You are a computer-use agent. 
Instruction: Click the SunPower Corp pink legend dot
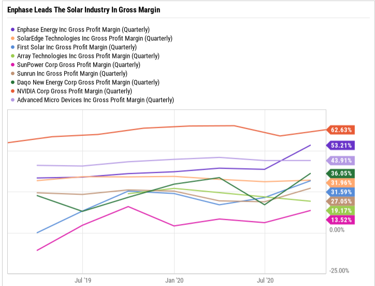pos(12,65)
